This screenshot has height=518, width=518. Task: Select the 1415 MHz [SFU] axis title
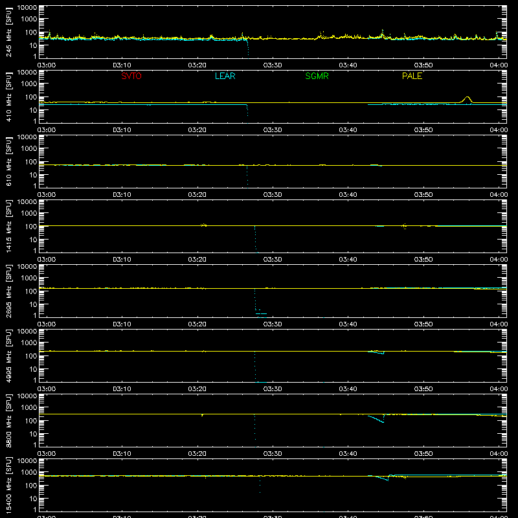(8, 226)
